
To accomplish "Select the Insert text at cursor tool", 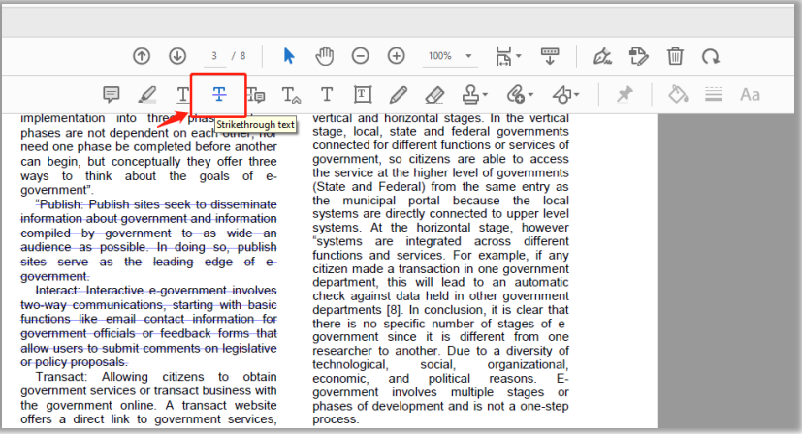I will pos(291,95).
